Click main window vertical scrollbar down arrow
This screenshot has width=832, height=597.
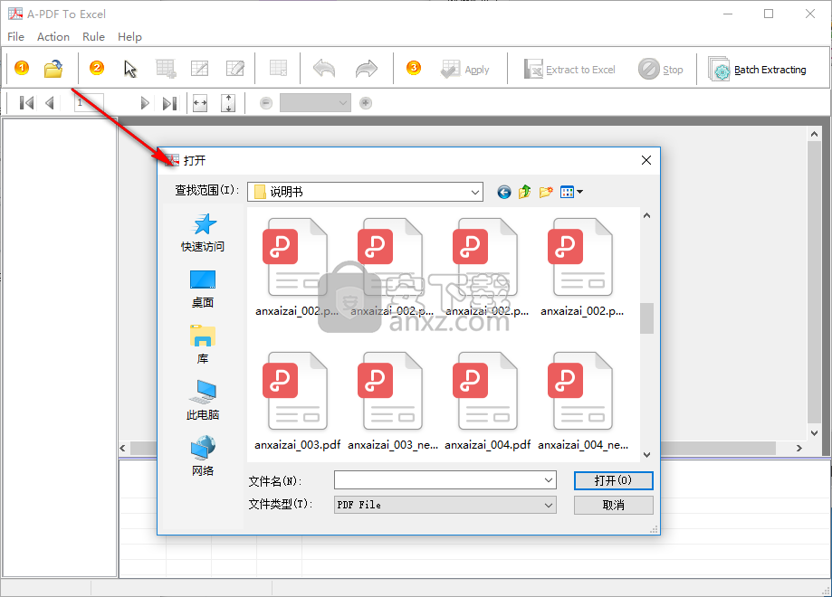pos(814,433)
